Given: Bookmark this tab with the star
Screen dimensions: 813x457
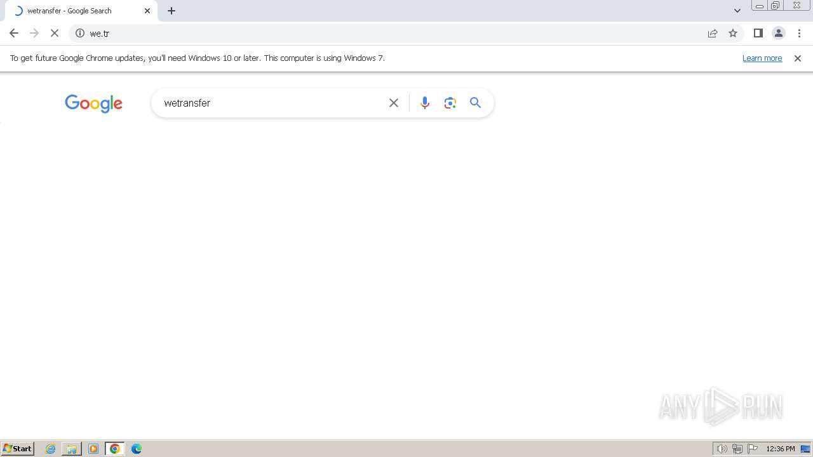Looking at the screenshot, I should [733, 33].
